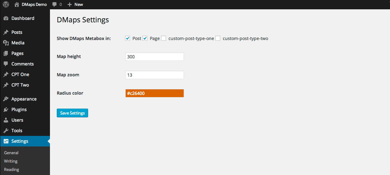
Task: Open the Pages menu
Action: pyautogui.click(x=25, y=53)
